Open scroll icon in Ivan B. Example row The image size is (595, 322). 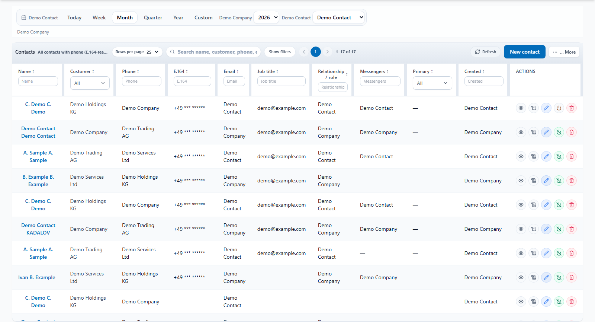534,277
